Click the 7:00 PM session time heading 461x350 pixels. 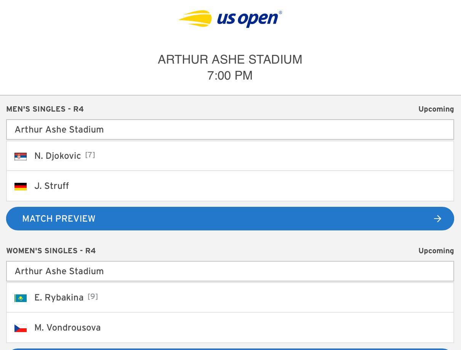[230, 75]
